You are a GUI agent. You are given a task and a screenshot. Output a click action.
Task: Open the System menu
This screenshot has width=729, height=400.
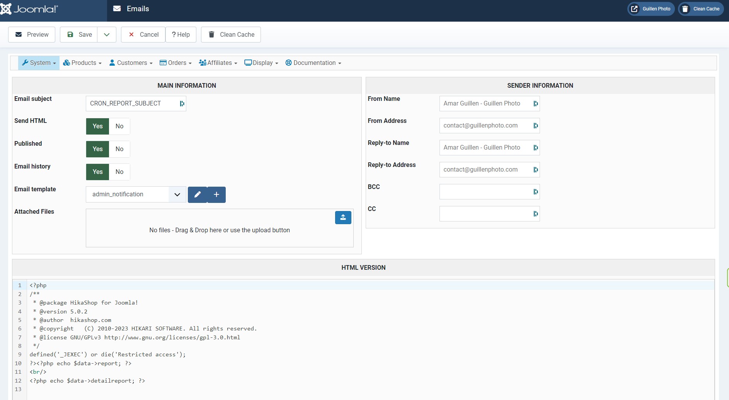[x=39, y=63]
